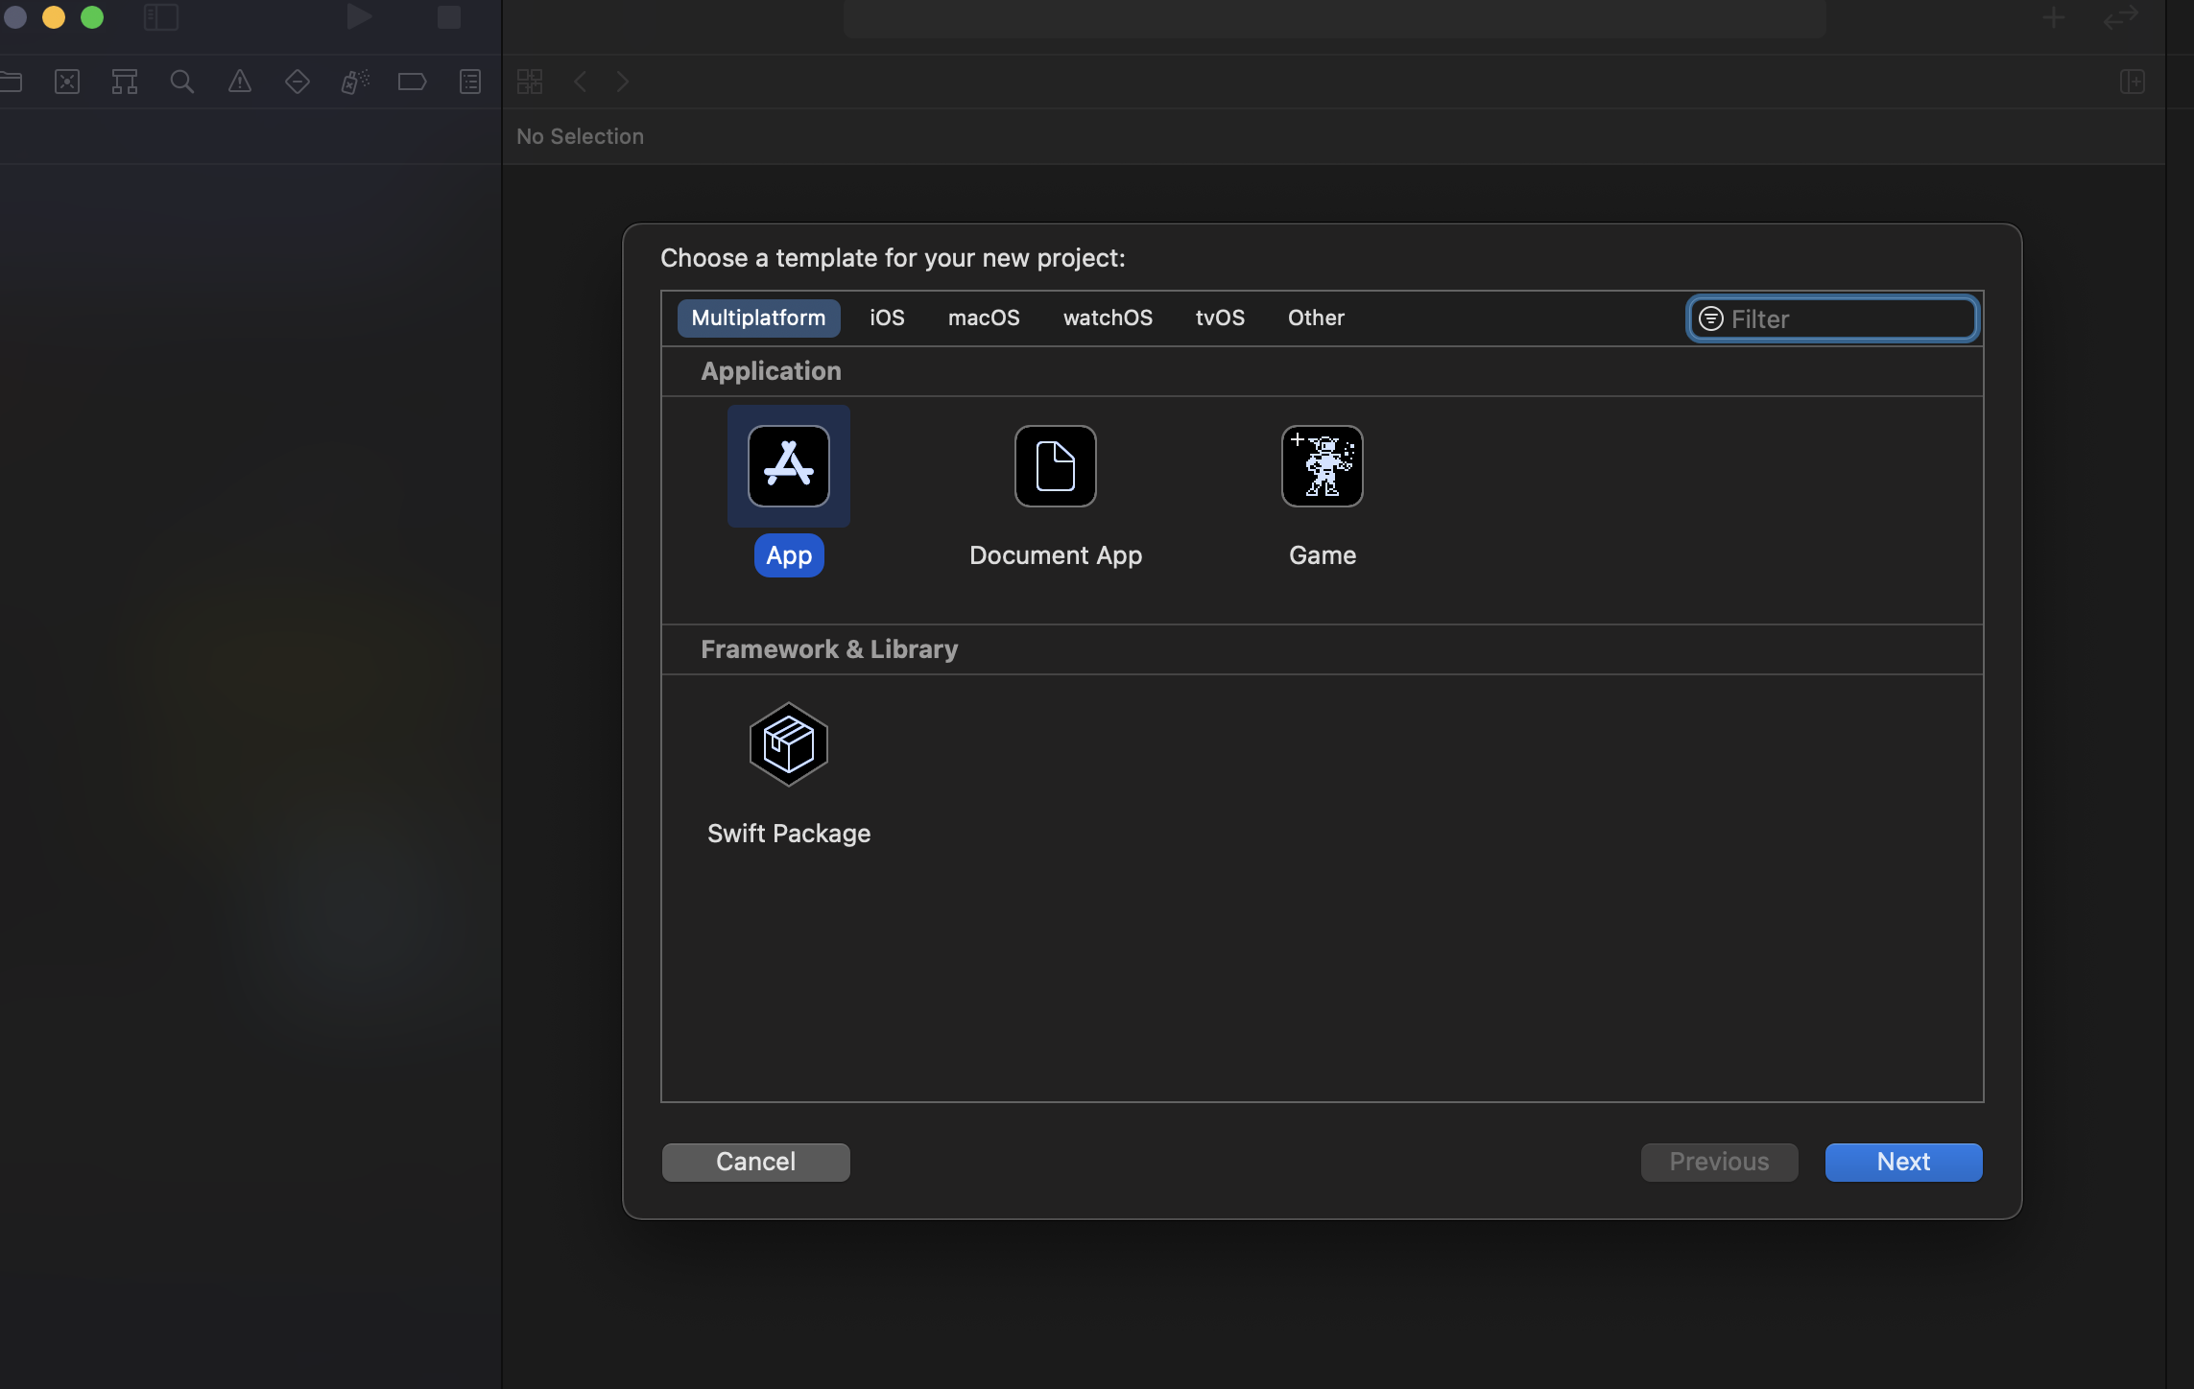Click the Next button
The height and width of the screenshot is (1389, 2194).
1902,1162
